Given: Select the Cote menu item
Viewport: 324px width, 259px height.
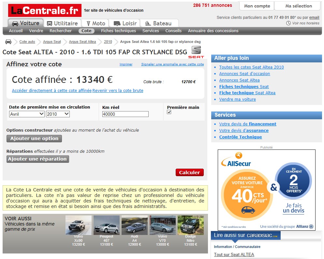Looking at the screenshot, I should point(86,31).
